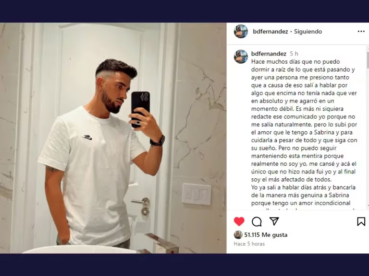Unlike the post with the red heart

pyautogui.click(x=239, y=221)
